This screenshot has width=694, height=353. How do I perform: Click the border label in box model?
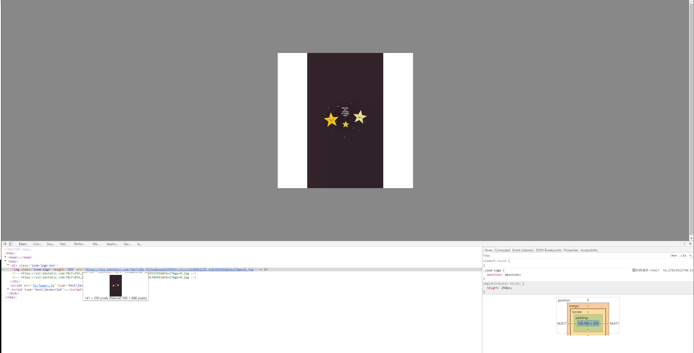pos(577,312)
